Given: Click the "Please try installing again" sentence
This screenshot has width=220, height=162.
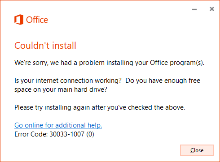Looking at the screenshot, I should [x=100, y=107].
